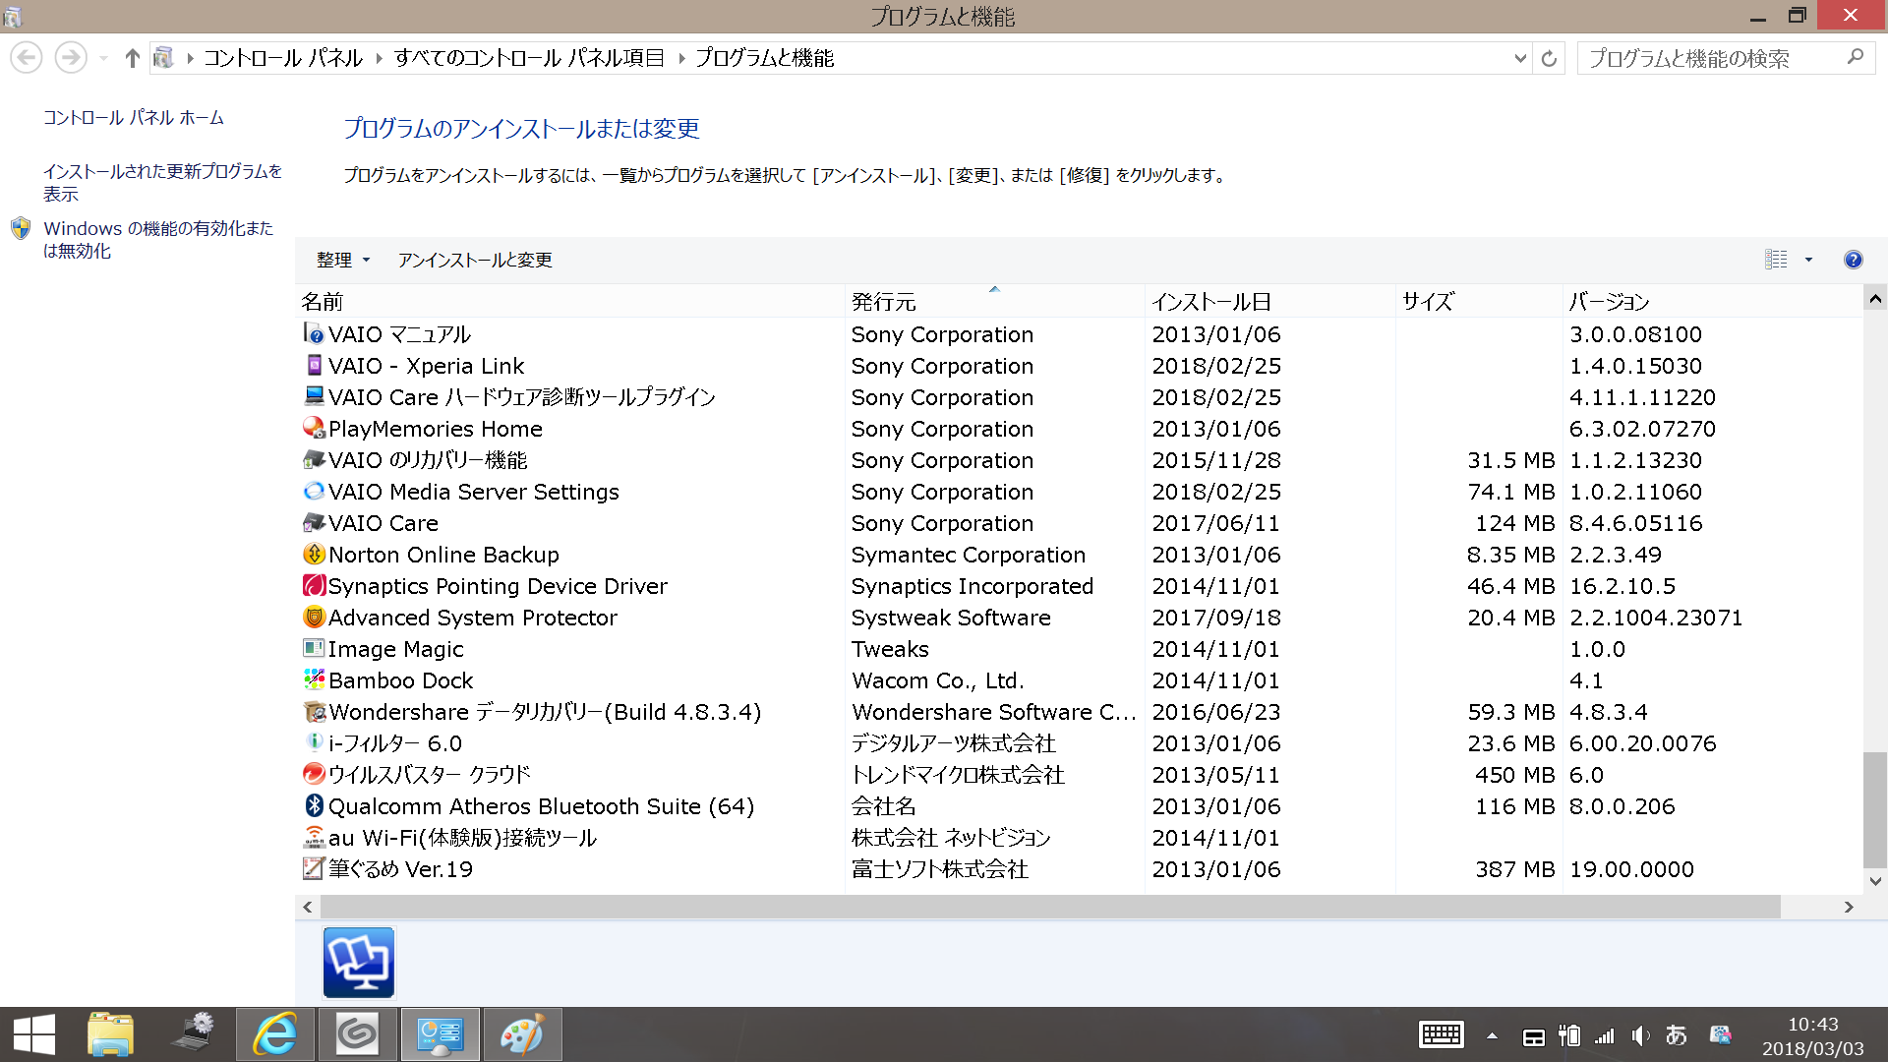The height and width of the screenshot is (1062, 1888).
Task: Click the Norton Online Backup icon
Action: click(x=314, y=555)
